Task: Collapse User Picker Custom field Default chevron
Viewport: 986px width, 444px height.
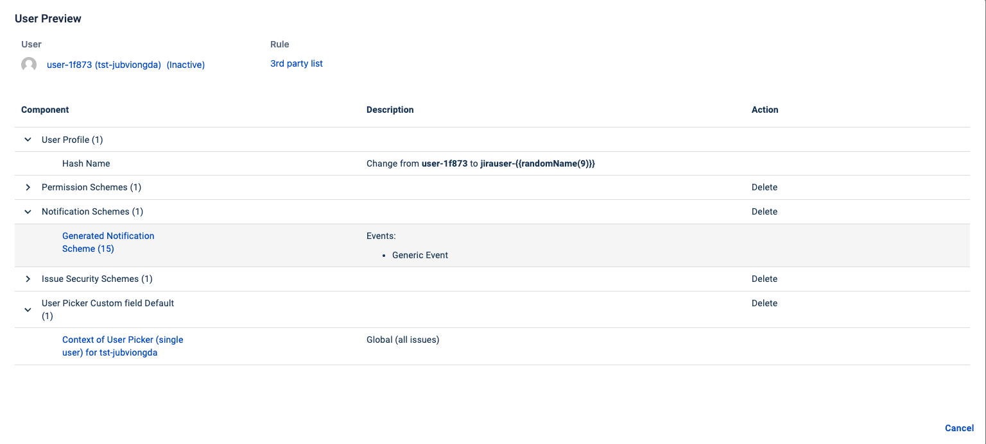Action: [x=28, y=309]
